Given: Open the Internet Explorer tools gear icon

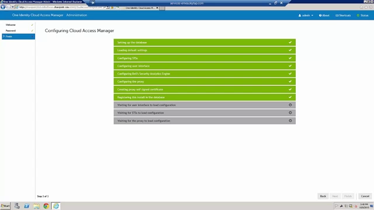Looking at the screenshot, I should click(x=371, y=8).
